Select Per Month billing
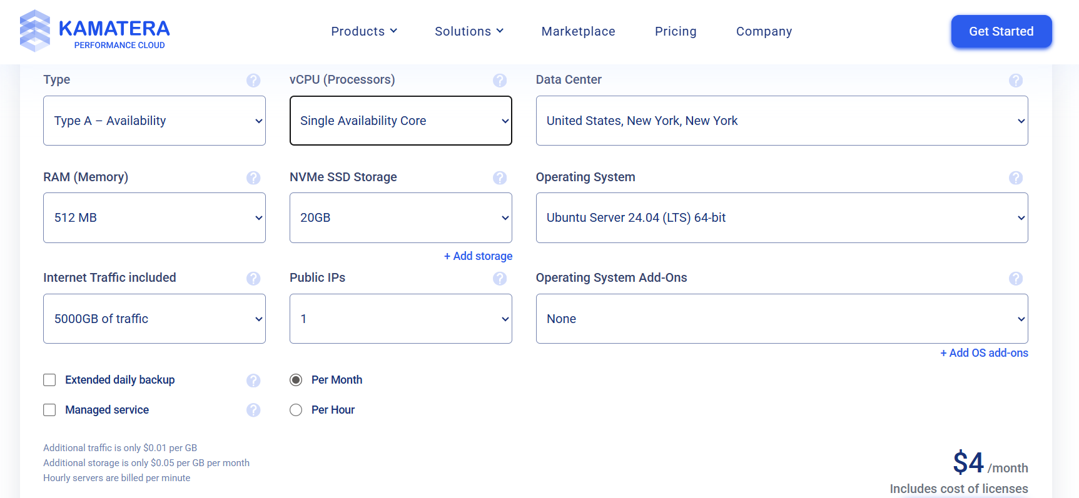Image resolution: width=1079 pixels, height=498 pixels. (296, 380)
